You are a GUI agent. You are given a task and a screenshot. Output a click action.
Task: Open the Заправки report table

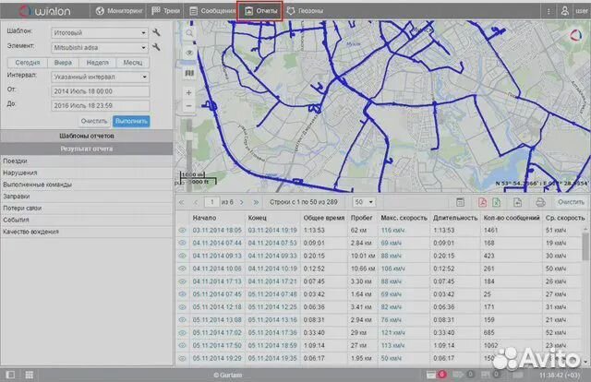pos(87,197)
